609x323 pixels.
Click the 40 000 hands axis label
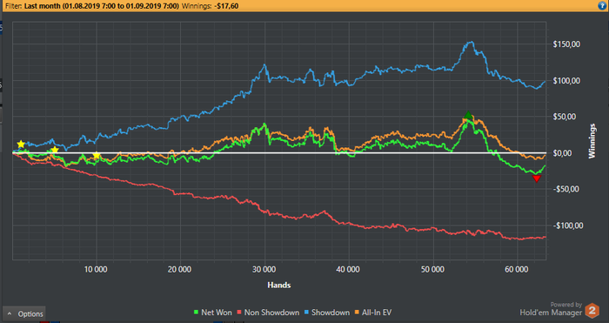(348, 269)
